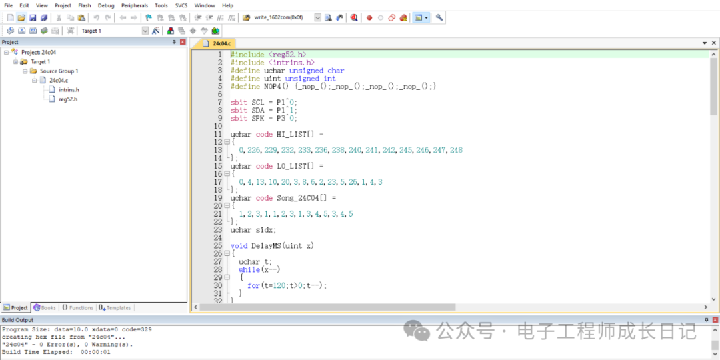Click the Find in Files icon
The image size is (720, 360).
[x=328, y=18]
